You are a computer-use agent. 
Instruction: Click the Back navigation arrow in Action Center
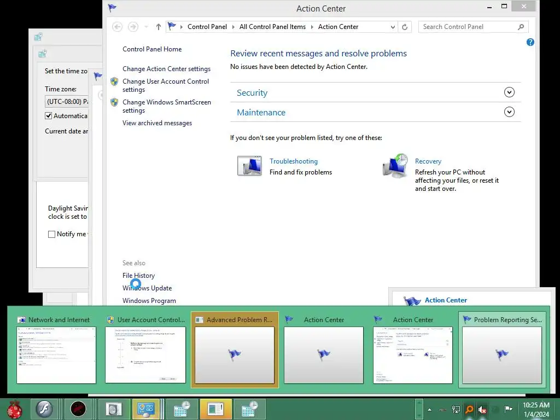[117, 27]
